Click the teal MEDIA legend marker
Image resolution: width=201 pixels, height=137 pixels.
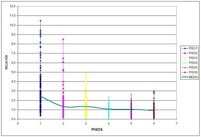point(184,77)
